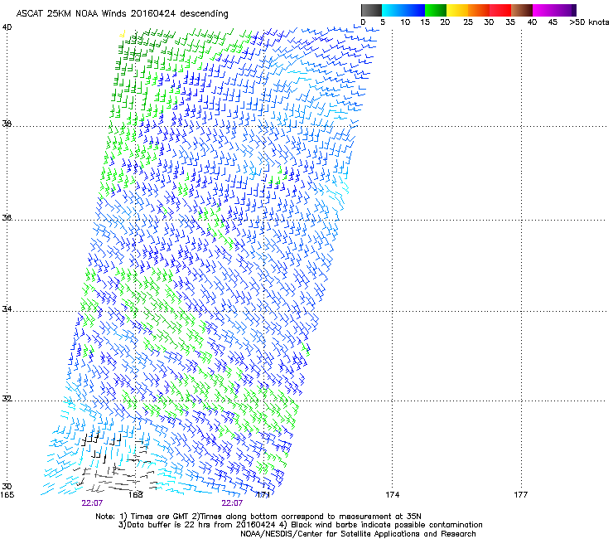Viewport: 613px width, 539px height.
Task: Click the single yellow wind barb at the swath's top-left corner
Action: (123, 34)
